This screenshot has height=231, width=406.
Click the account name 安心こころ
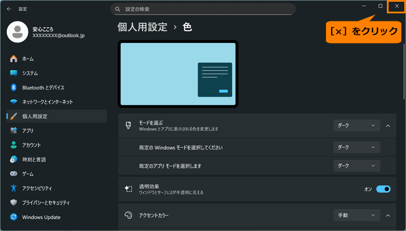click(x=43, y=29)
